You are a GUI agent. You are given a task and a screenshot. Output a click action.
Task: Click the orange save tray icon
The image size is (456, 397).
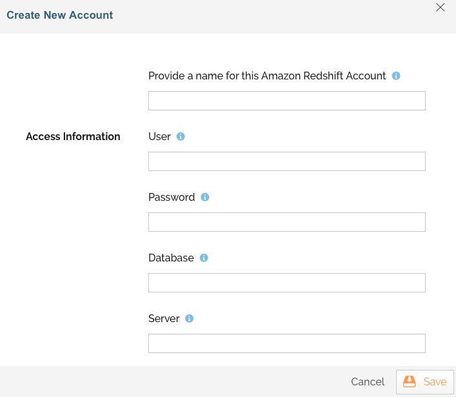[x=409, y=382]
